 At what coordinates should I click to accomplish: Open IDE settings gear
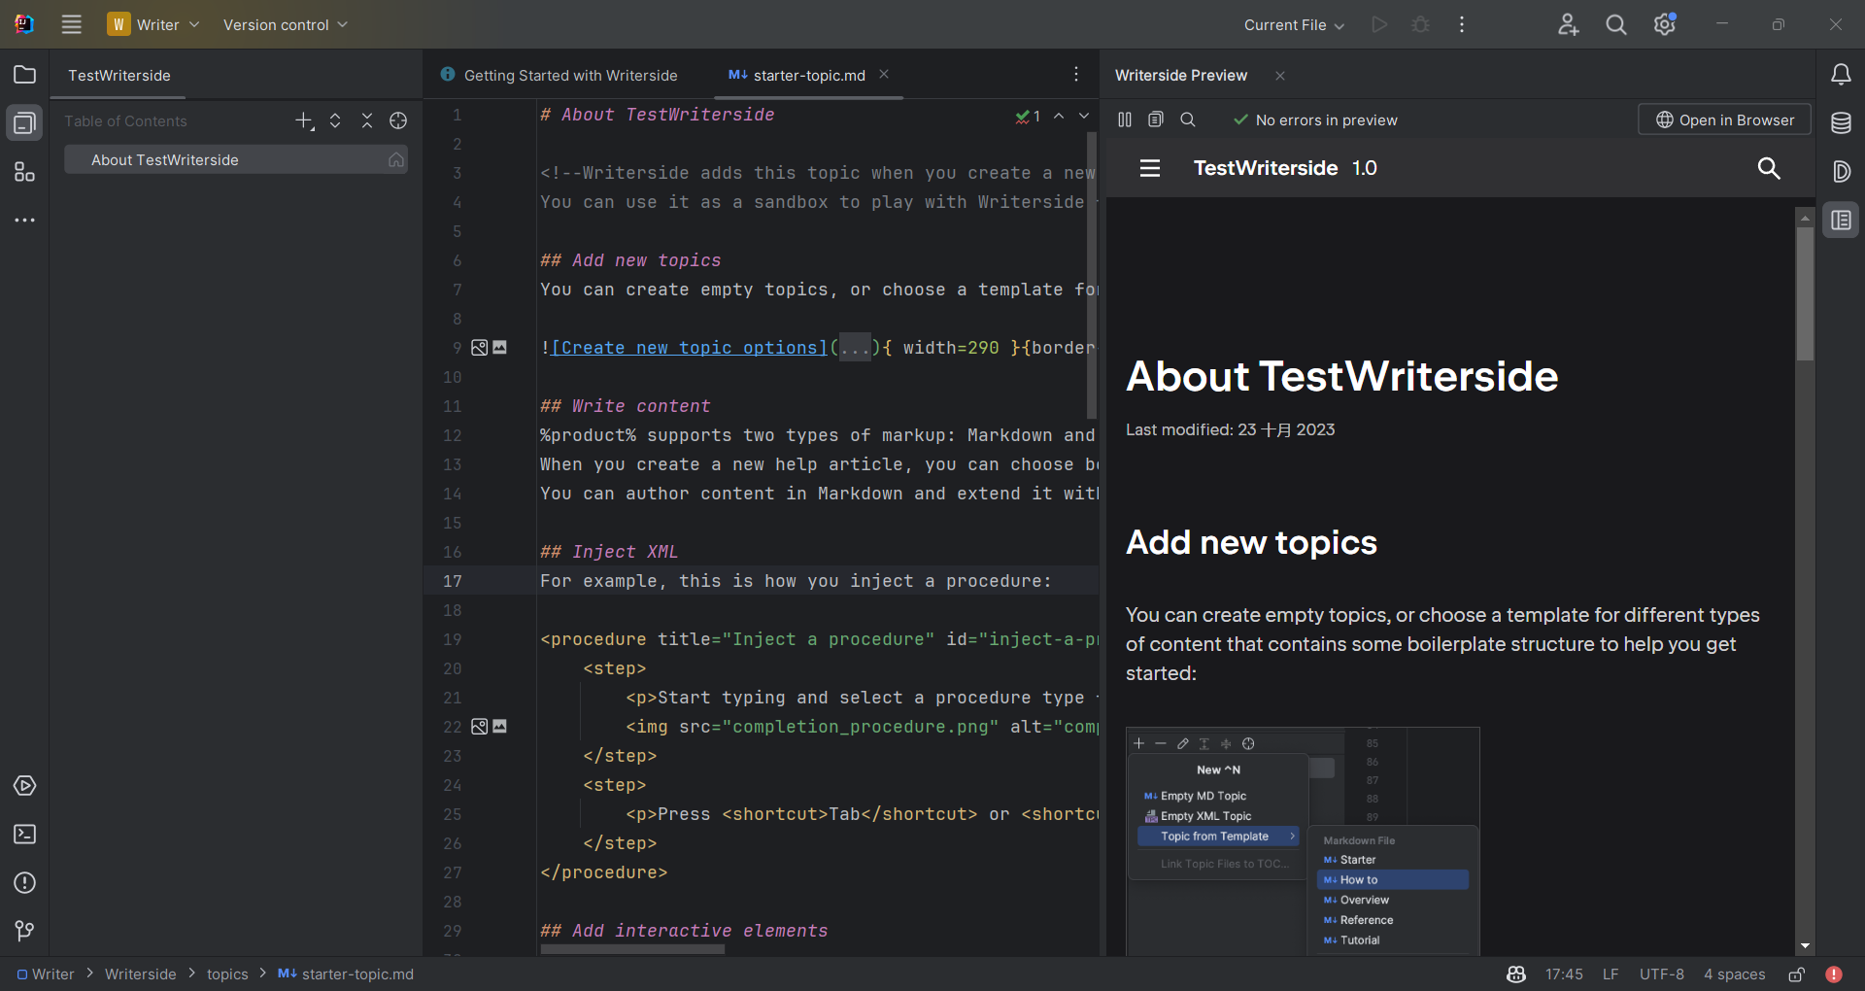point(1665,24)
